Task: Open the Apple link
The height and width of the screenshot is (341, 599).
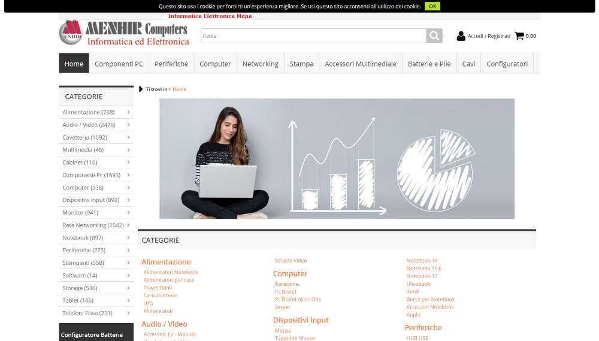Action: (413, 315)
